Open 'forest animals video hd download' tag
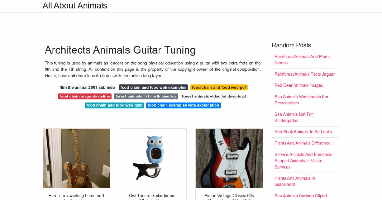This screenshot has width=382, height=200. 214,96
